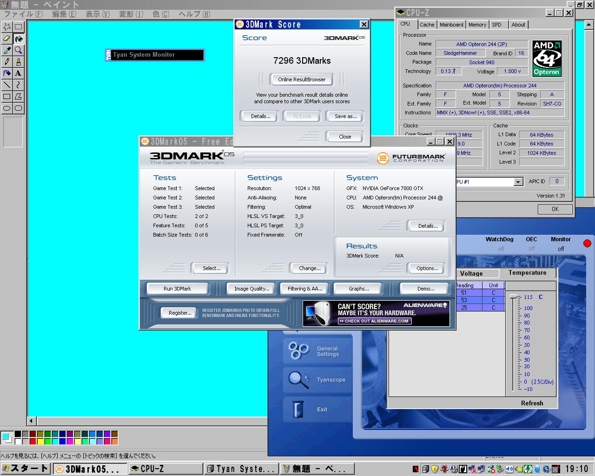Open Filtering & AA settings
Image resolution: width=595 pixels, height=476 pixels.
pos(304,289)
